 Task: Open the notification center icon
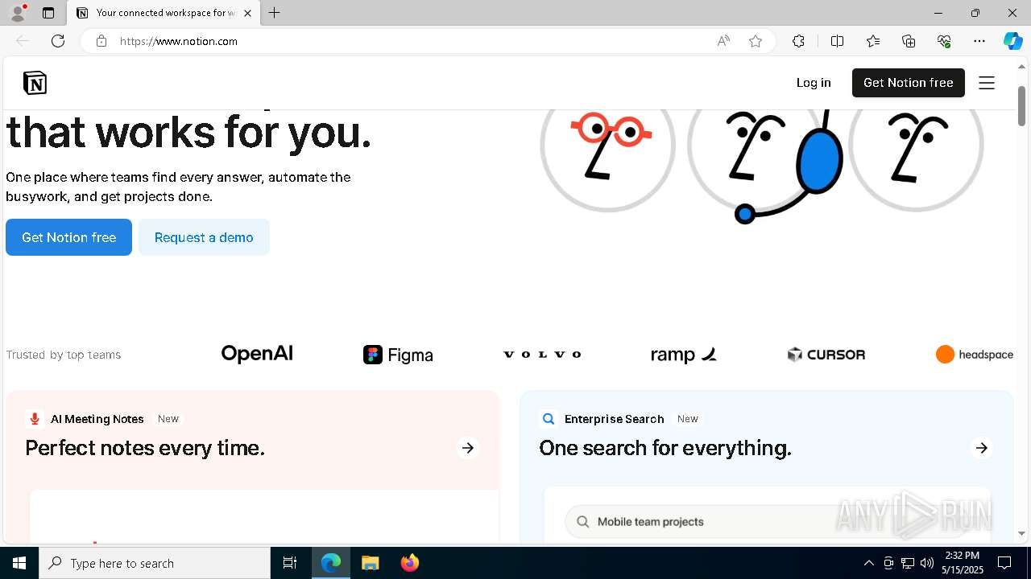click(x=1004, y=563)
